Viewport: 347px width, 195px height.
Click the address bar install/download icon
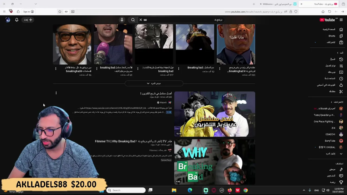click(73, 12)
